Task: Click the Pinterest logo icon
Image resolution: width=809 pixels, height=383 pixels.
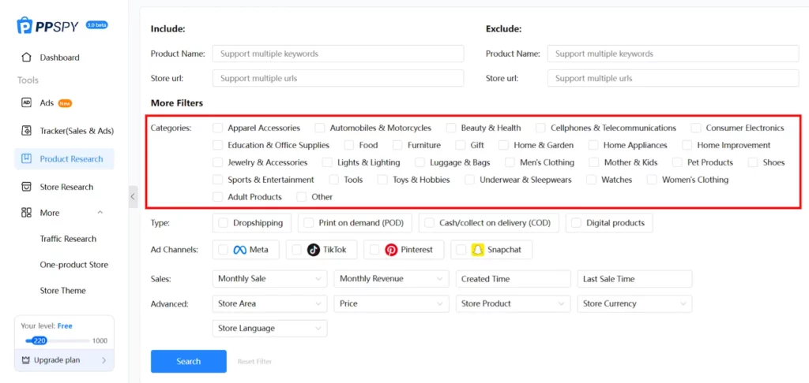Action: (x=391, y=250)
